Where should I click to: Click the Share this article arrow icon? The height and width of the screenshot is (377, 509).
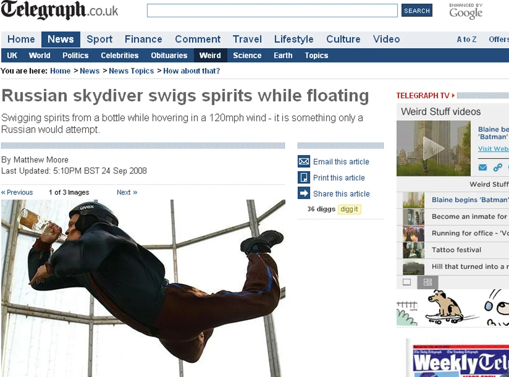tap(304, 193)
